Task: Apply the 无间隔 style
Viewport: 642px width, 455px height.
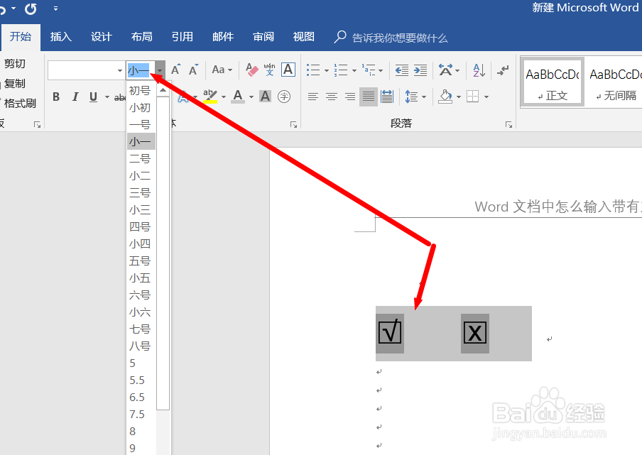Action: coord(614,82)
